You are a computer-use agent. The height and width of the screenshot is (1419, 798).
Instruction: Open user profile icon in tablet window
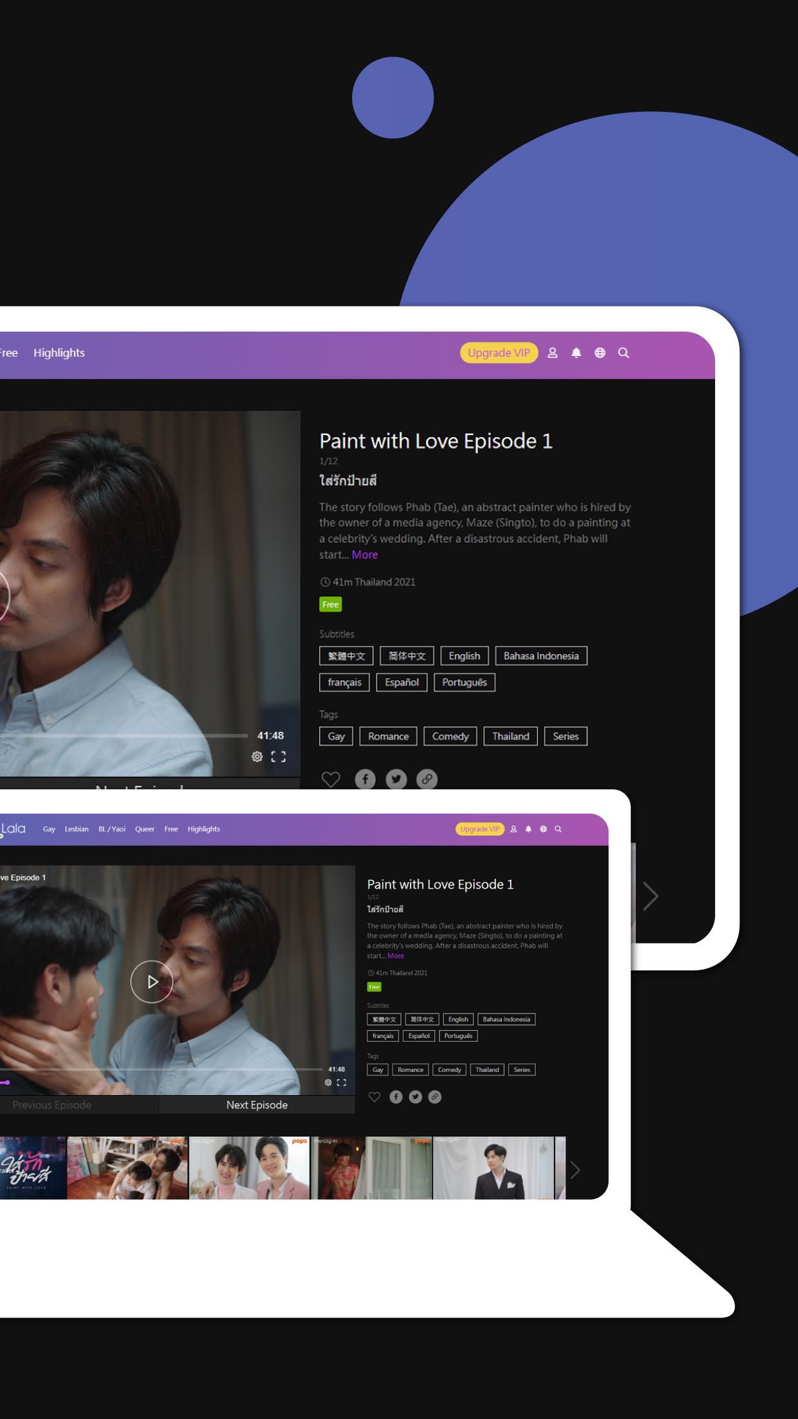click(x=553, y=353)
